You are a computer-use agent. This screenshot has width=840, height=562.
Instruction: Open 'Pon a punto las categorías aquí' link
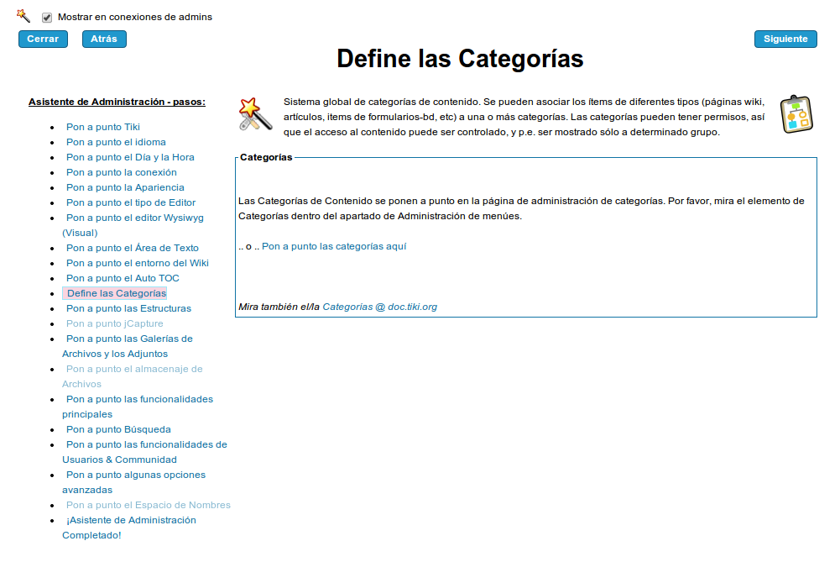[334, 246]
